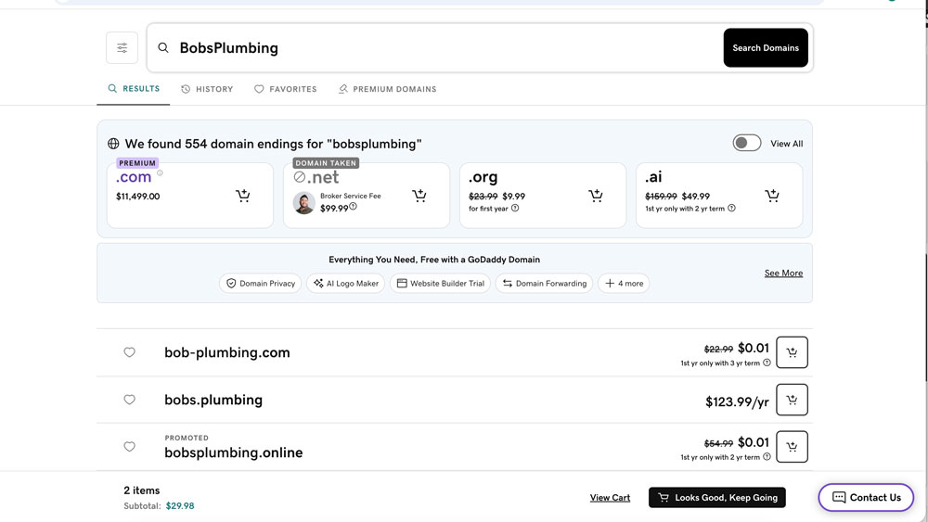Click the Subtotal $29.98 amount
The image size is (928, 522).
(180, 506)
